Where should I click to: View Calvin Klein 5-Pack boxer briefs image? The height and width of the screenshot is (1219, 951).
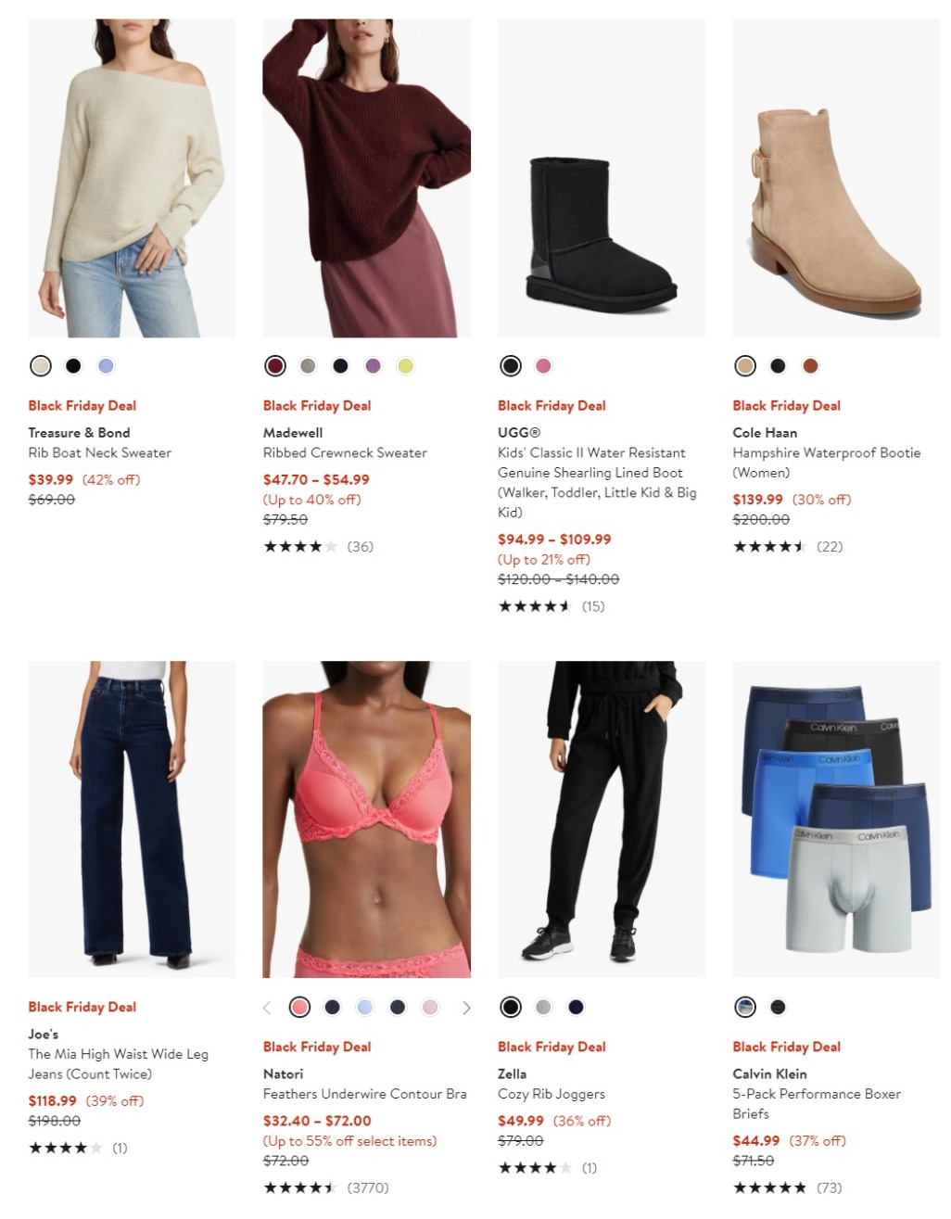click(x=836, y=819)
